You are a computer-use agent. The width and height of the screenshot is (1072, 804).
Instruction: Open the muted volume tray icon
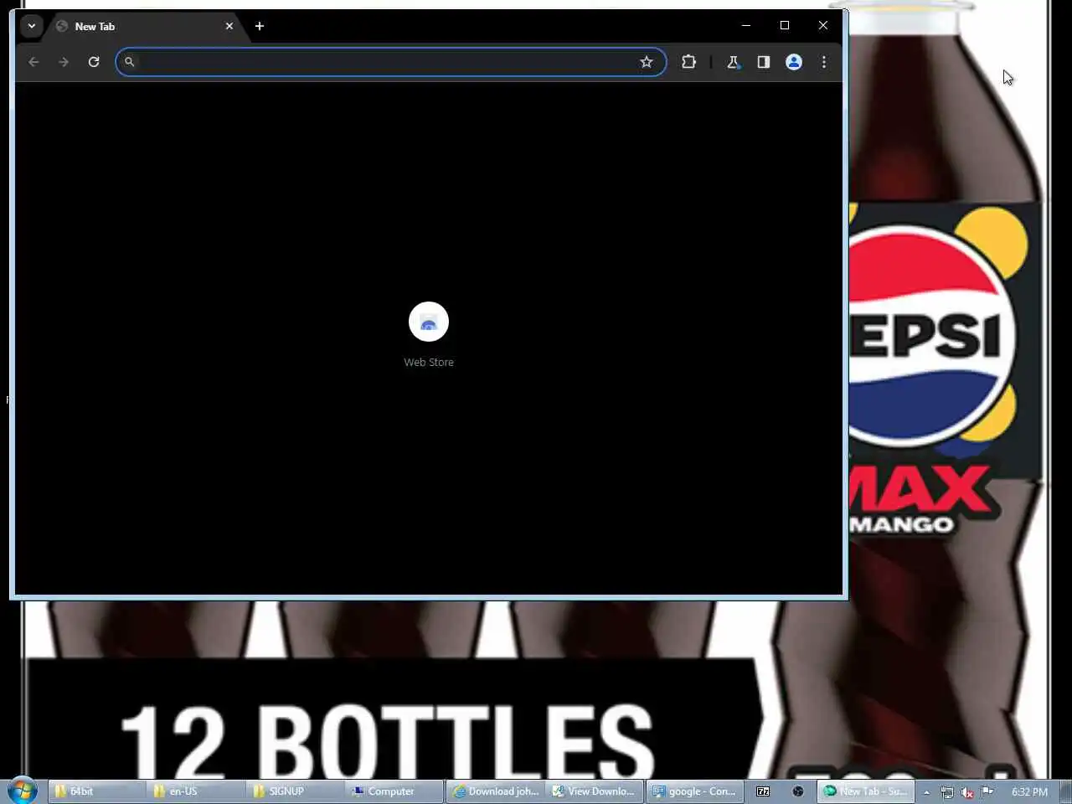click(x=967, y=792)
